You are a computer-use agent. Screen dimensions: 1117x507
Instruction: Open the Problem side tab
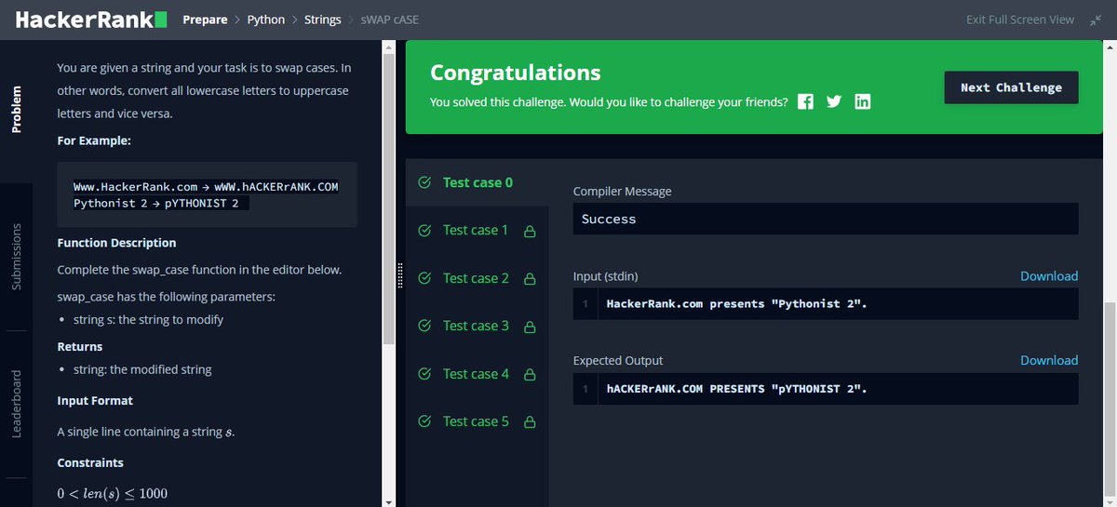(x=16, y=111)
